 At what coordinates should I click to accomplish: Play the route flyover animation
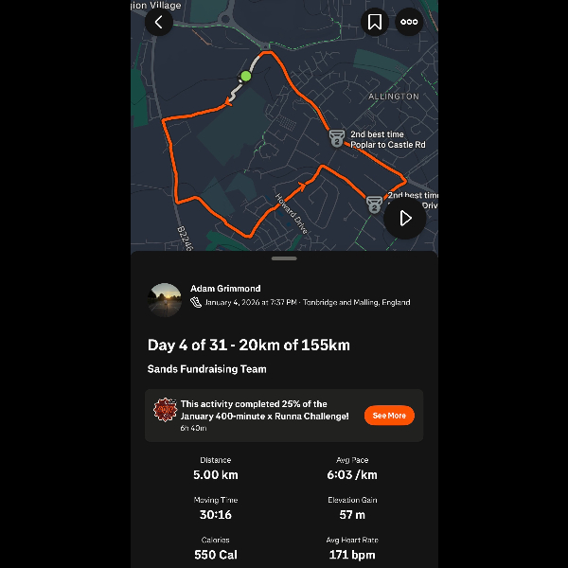(405, 219)
